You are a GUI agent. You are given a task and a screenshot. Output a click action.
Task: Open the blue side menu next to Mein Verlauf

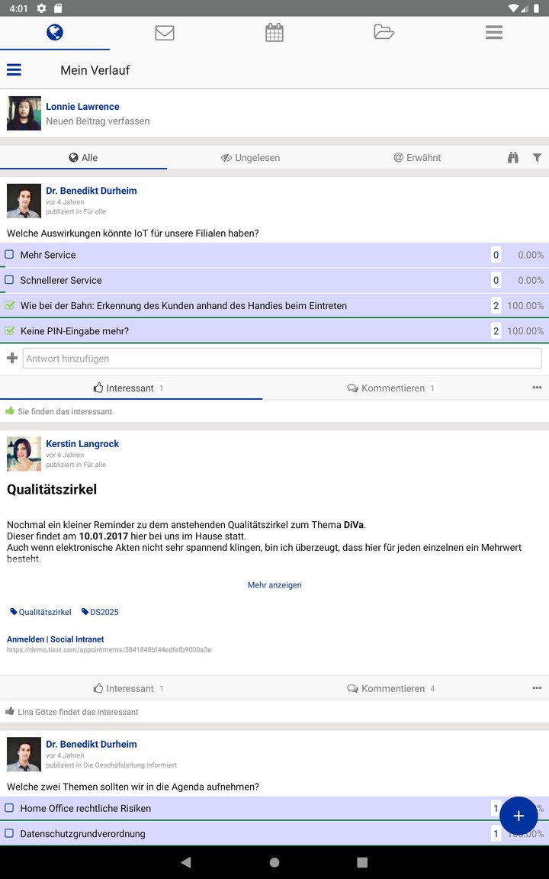coord(14,69)
